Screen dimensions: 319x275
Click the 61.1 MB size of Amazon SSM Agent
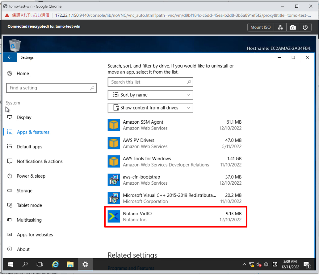click(x=234, y=122)
